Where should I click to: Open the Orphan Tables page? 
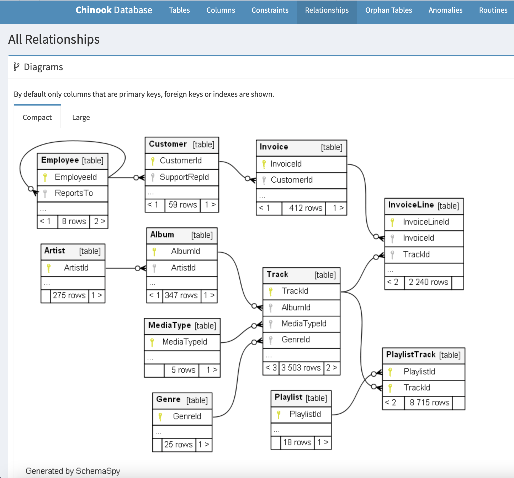click(x=389, y=10)
